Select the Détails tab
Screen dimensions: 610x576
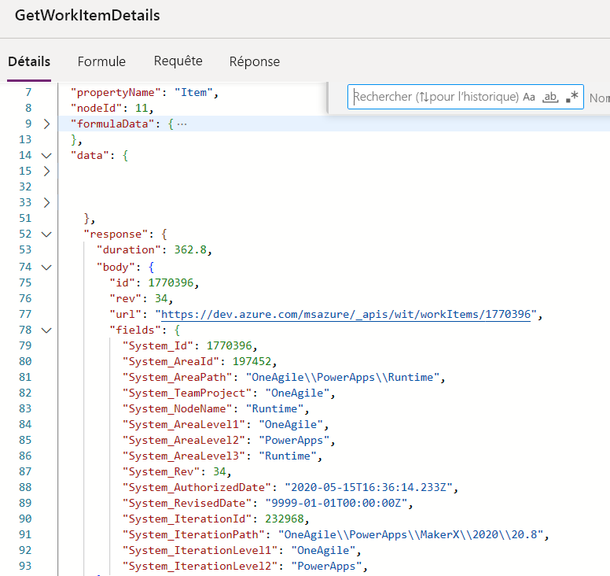pyautogui.click(x=29, y=61)
